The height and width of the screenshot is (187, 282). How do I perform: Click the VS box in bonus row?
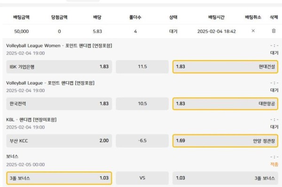[x=142, y=178]
